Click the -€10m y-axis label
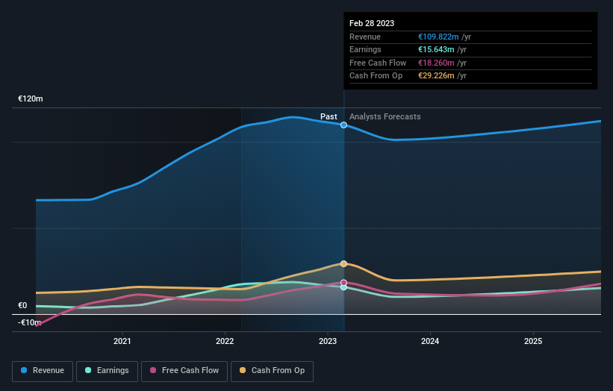This screenshot has height=391, width=613. 30,322
